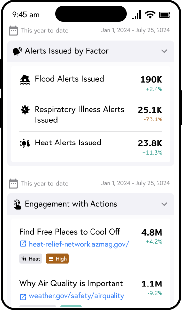The height and width of the screenshot is (310, 182).
Task: Click the second calendar icon above Engagement
Action: pyautogui.click(x=13, y=184)
